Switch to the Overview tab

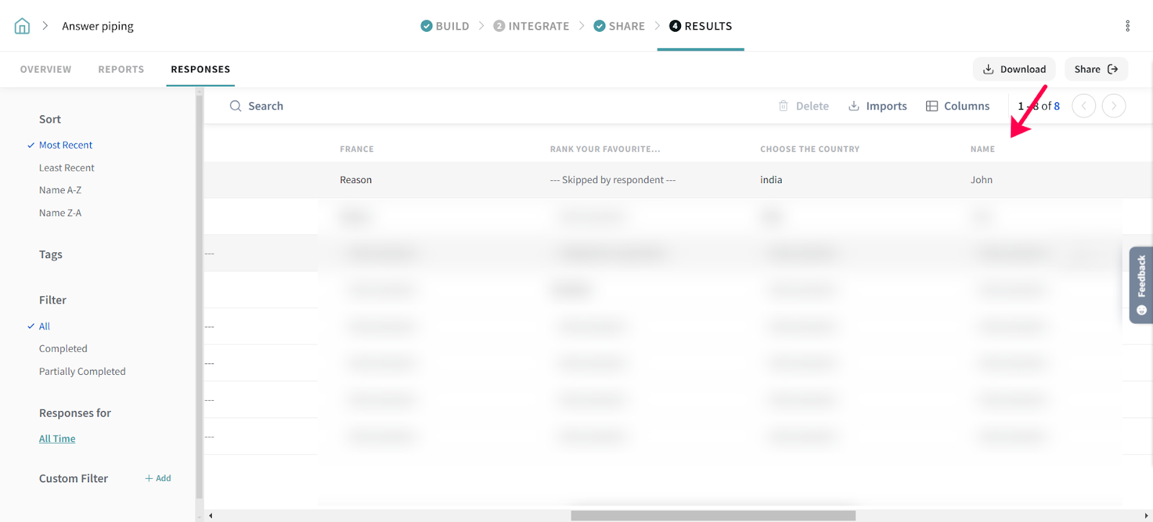(45, 70)
